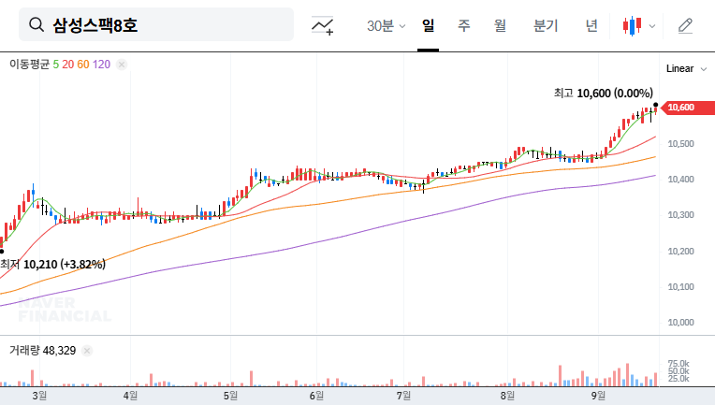Select the 일 daily tab
Viewport: 715px width, 405px height.
pos(428,25)
